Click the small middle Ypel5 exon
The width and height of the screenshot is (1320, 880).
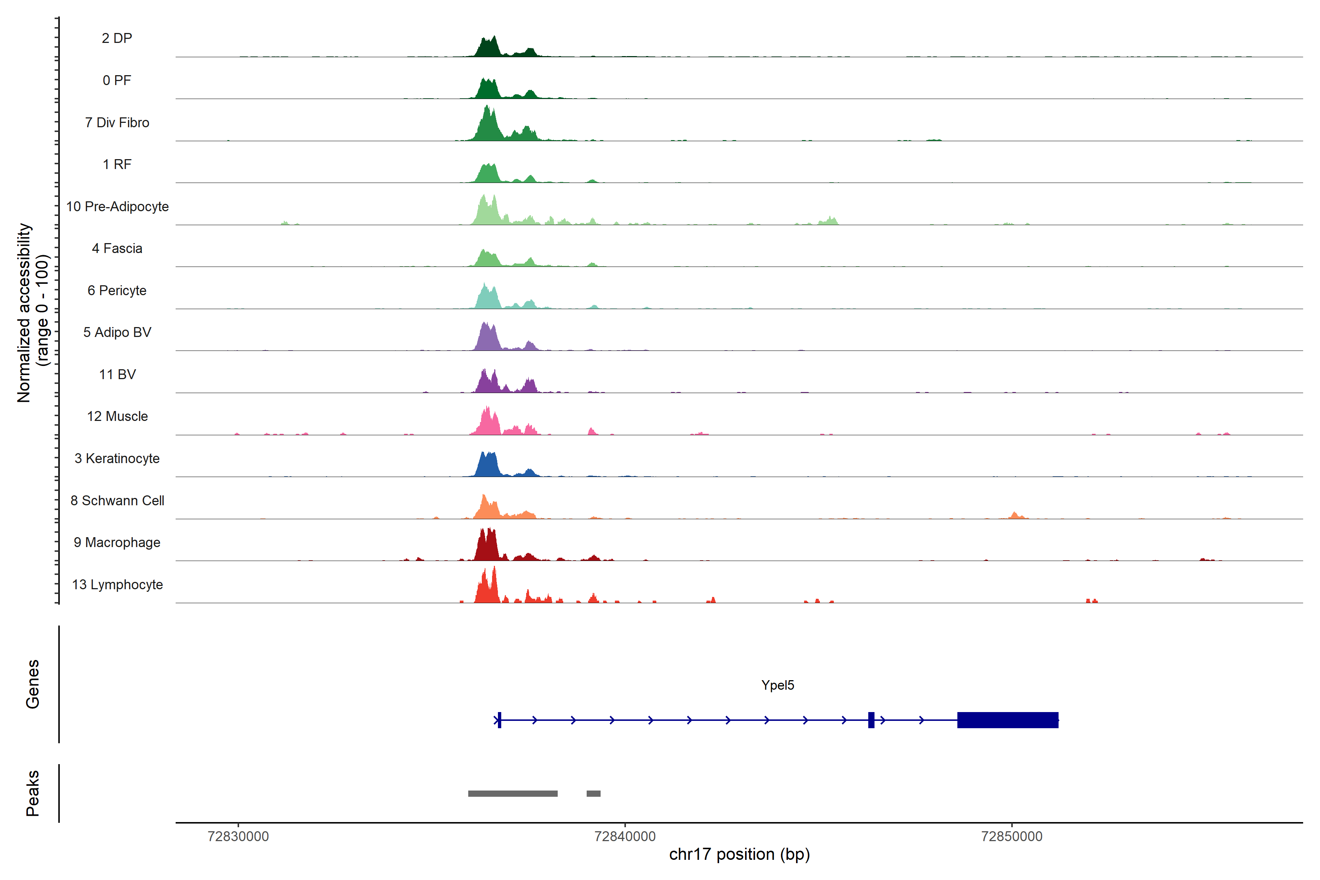pyautogui.click(x=871, y=719)
